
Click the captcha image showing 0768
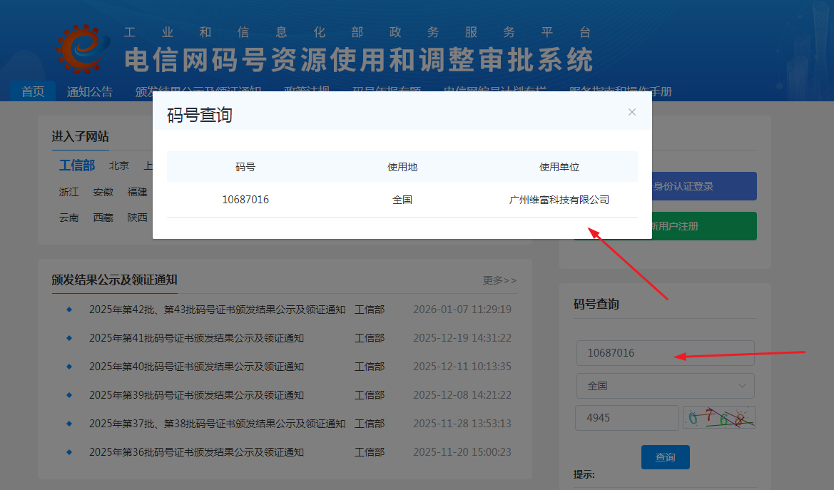[x=719, y=417]
